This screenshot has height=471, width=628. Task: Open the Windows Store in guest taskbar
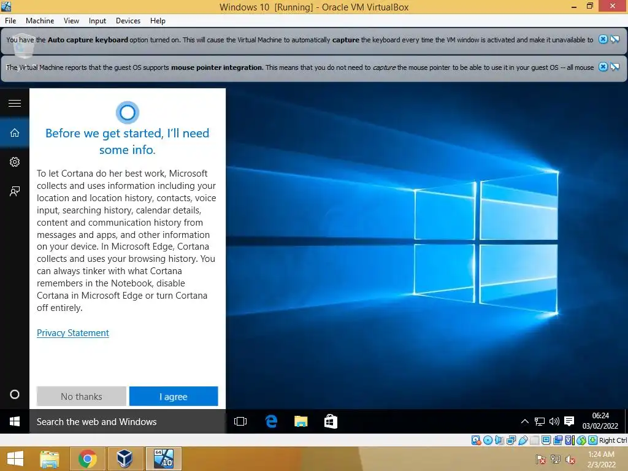tap(331, 421)
